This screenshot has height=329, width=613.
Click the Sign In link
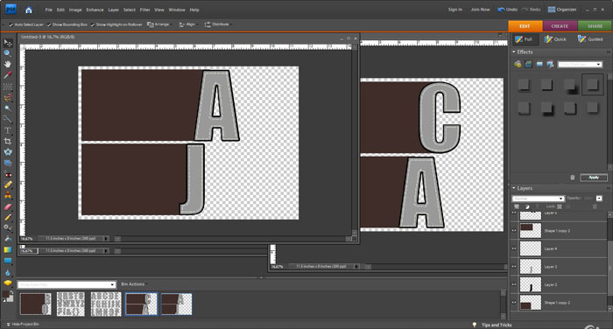coord(455,10)
